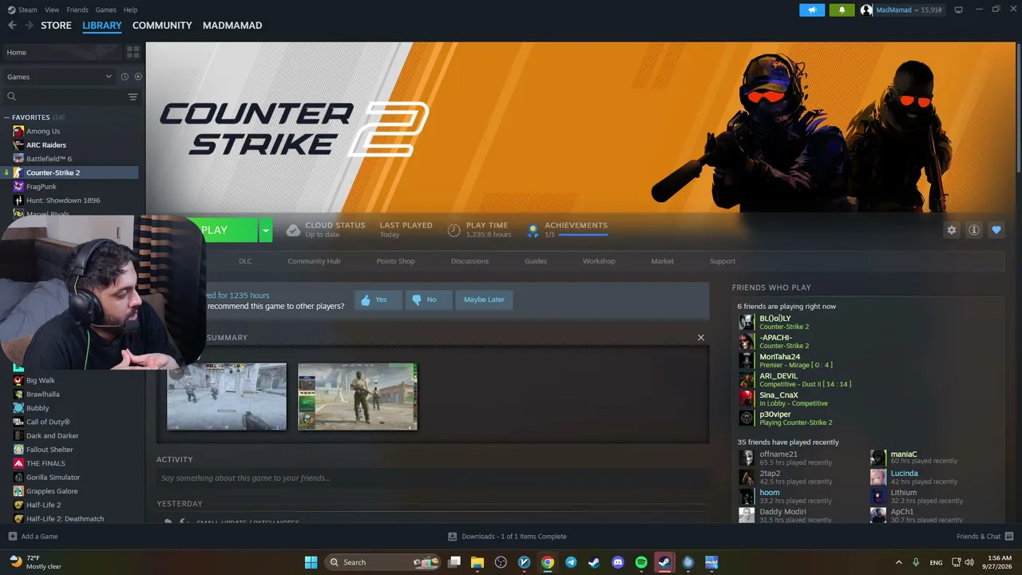Go to the COMMUNITY tab
Viewport: 1022px width, 575px height.
pyautogui.click(x=162, y=26)
